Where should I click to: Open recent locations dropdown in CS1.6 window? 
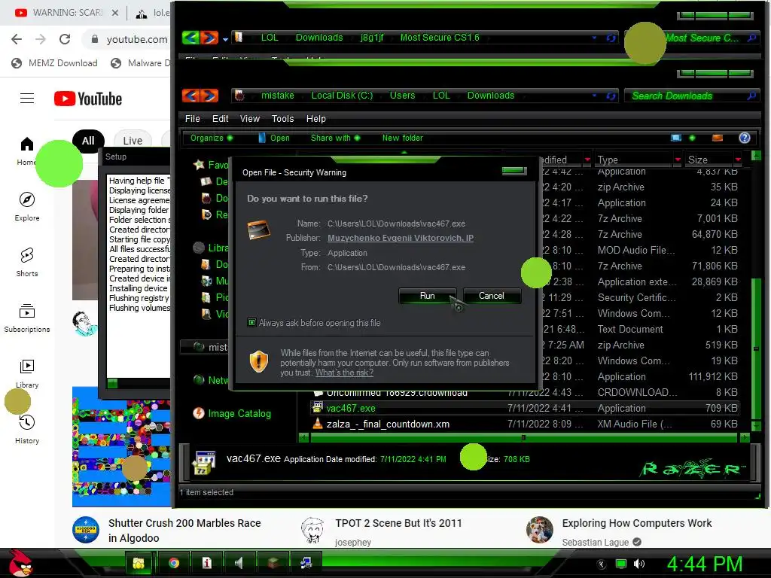coord(225,39)
